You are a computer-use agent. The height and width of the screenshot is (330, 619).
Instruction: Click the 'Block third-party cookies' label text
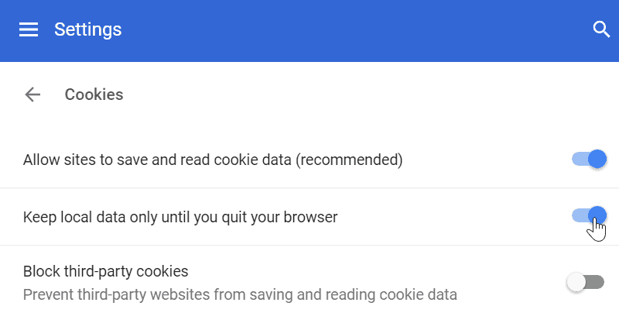pyautogui.click(x=106, y=272)
